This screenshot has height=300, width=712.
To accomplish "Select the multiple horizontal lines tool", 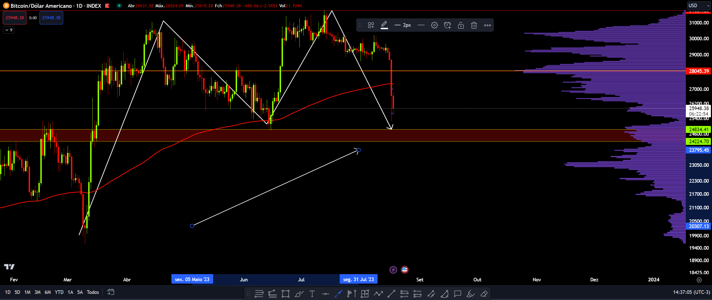I will pos(259,294).
